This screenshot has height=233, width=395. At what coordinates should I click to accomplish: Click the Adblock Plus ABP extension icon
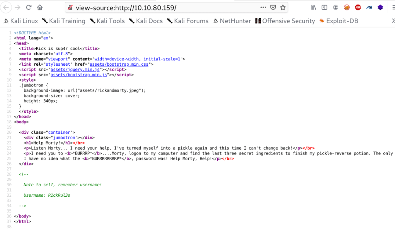point(358,7)
